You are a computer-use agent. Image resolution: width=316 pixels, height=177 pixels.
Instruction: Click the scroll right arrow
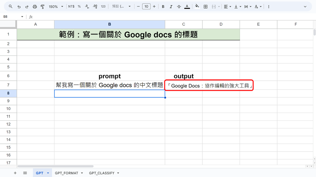click(x=311, y=166)
